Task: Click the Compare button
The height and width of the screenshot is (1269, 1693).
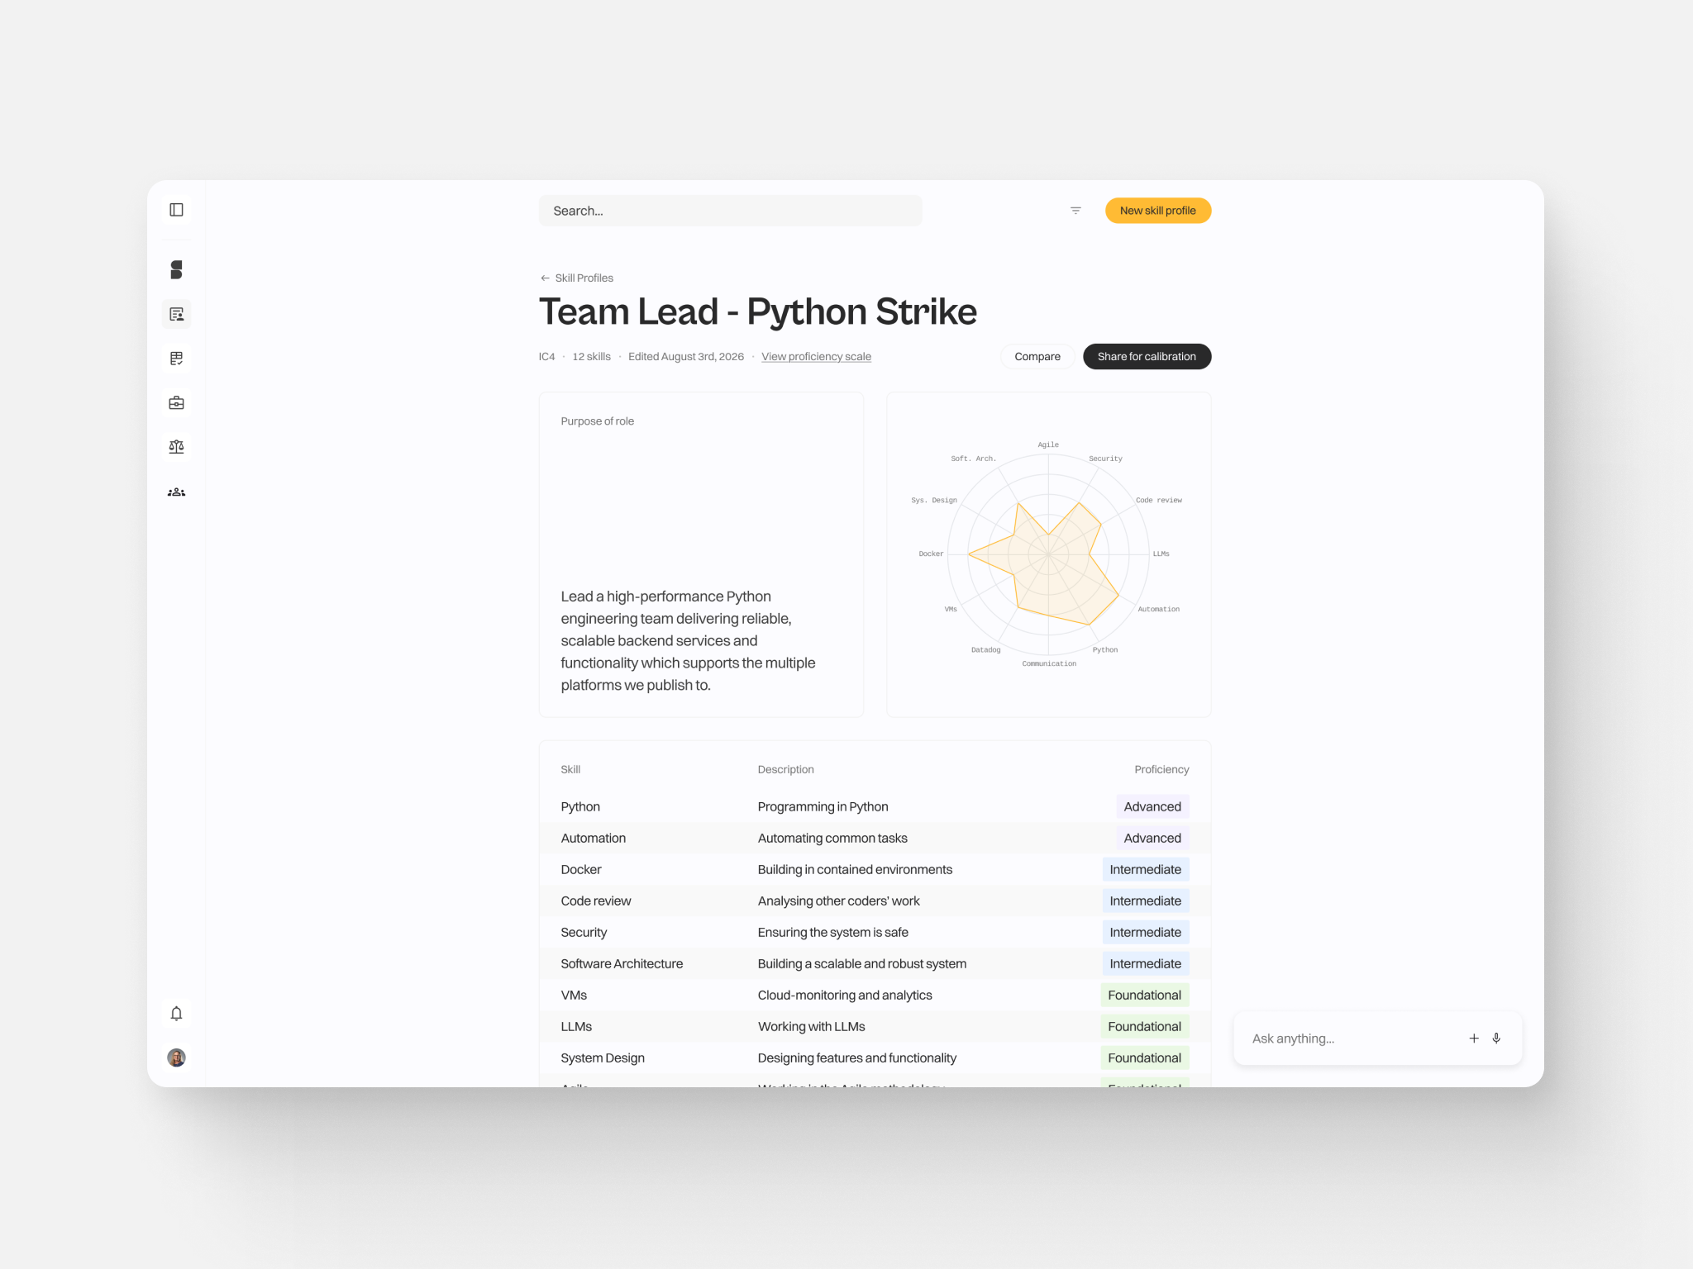Action: pyautogui.click(x=1037, y=357)
